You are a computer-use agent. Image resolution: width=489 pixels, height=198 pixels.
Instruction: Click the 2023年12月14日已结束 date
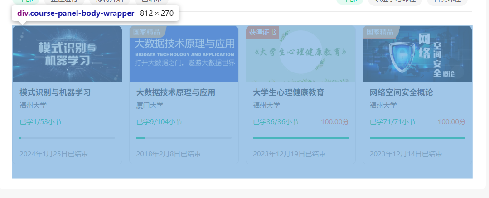pos(406,154)
